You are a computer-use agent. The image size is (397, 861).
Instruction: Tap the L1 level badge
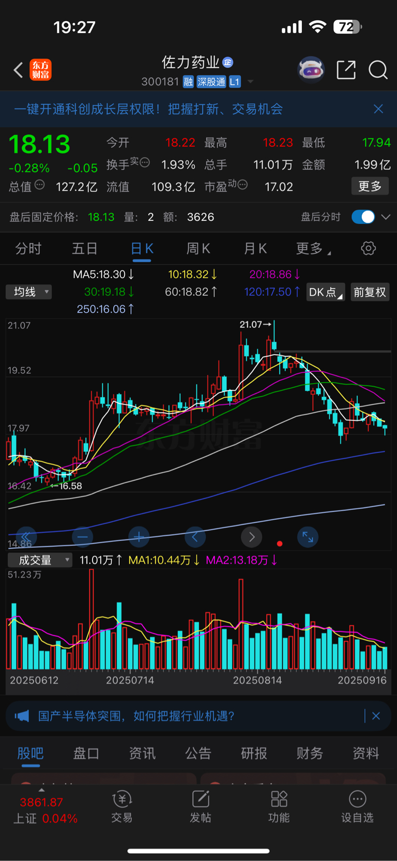pyautogui.click(x=235, y=82)
